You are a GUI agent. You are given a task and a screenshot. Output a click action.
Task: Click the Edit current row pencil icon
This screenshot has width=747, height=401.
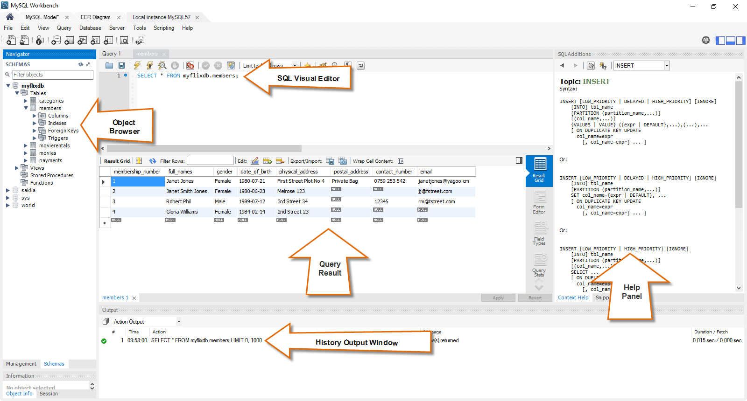pyautogui.click(x=255, y=161)
